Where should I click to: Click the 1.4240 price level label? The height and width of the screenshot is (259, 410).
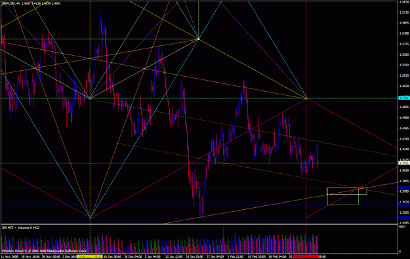pos(405,149)
